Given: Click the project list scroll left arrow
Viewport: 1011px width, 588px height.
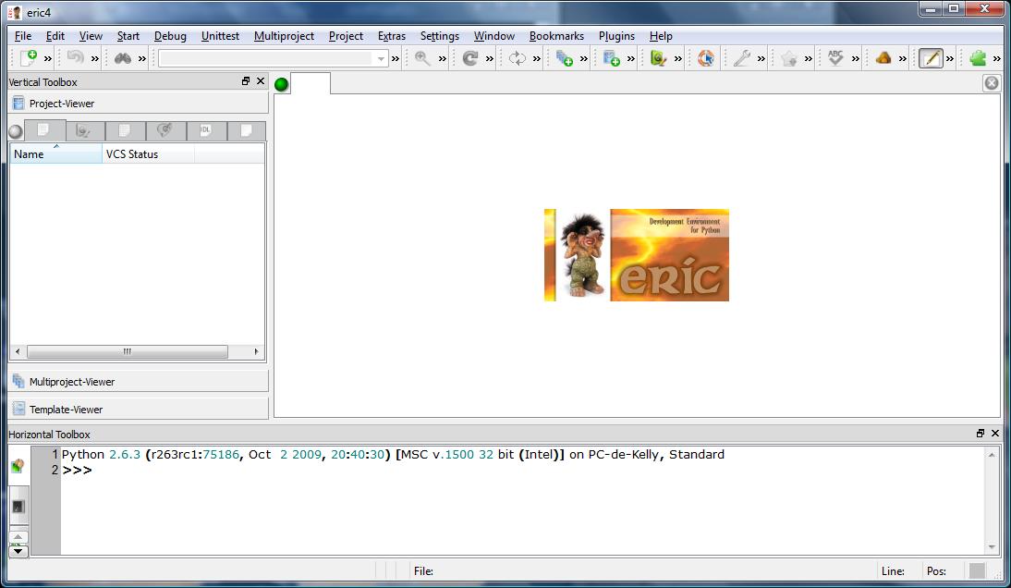Looking at the screenshot, I should coord(18,351).
